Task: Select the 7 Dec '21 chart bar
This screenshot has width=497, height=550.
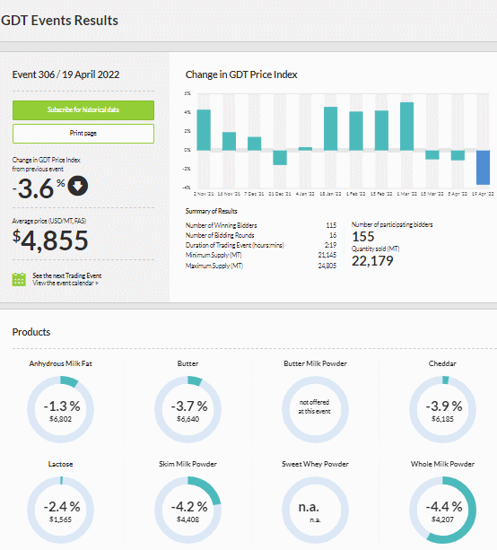Action: coord(254,144)
